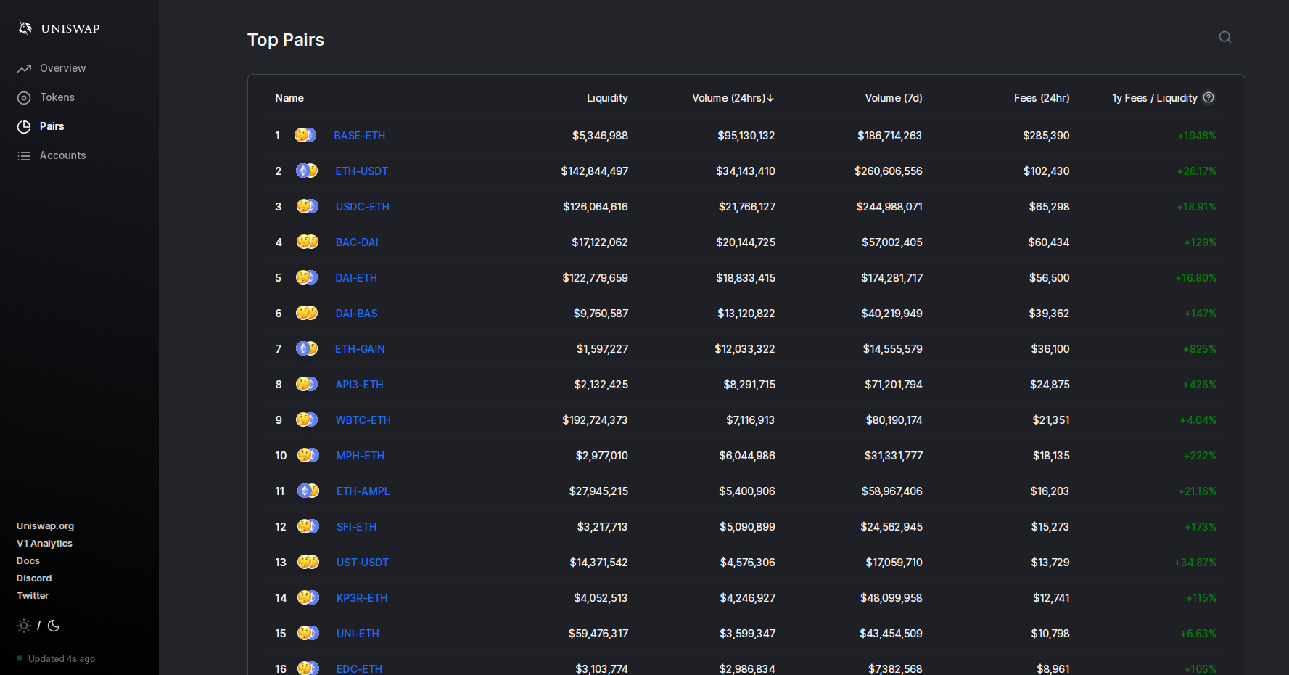Viewport: 1289px width, 675px height.
Task: Open the ETH-GAIN pair link
Action: coord(360,349)
